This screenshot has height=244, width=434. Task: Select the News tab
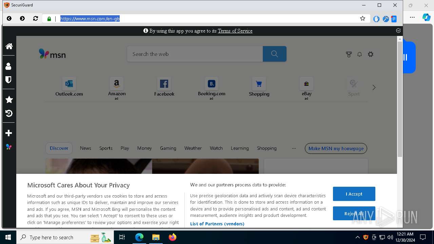pos(85,148)
